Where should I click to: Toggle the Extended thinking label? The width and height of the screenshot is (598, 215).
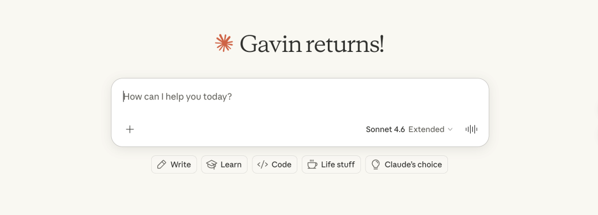pos(426,129)
